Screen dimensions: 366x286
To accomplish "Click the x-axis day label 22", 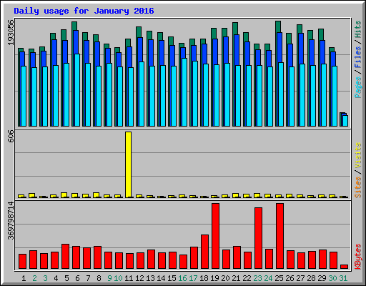I will [x=247, y=278].
